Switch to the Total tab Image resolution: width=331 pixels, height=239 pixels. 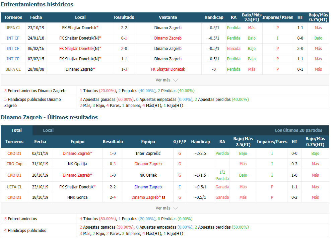[16, 130]
